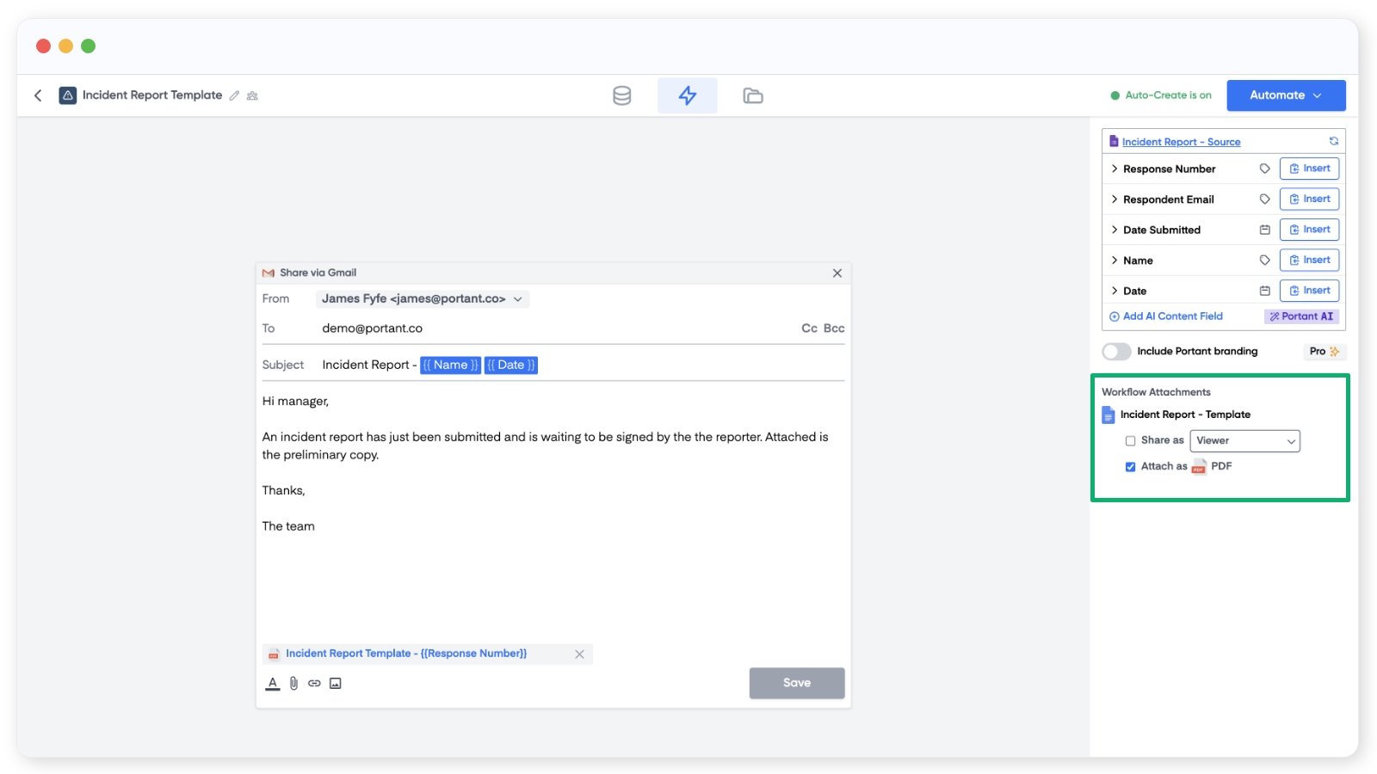This screenshot has width=1377, height=774.
Task: Click the Automate button
Action: click(1285, 95)
